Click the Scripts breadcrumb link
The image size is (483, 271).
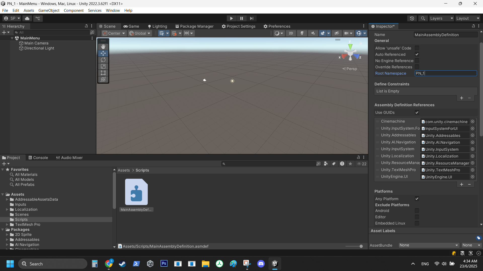pyautogui.click(x=142, y=170)
